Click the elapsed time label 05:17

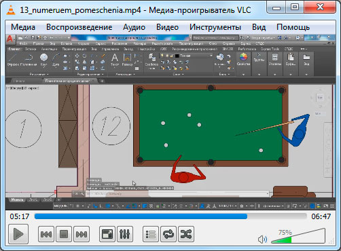(x=20, y=216)
